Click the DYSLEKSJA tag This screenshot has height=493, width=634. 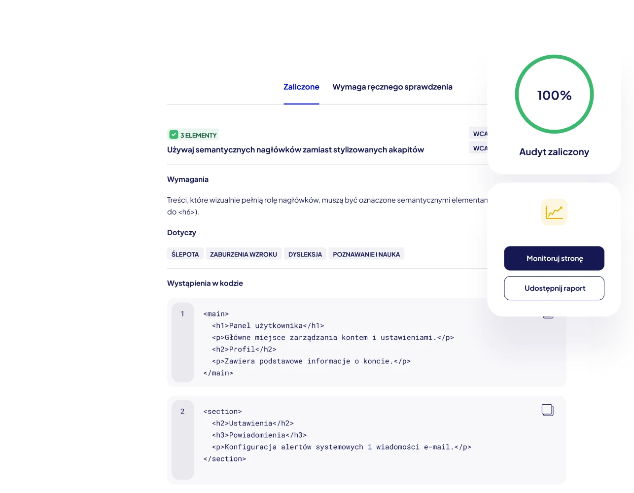click(x=305, y=254)
